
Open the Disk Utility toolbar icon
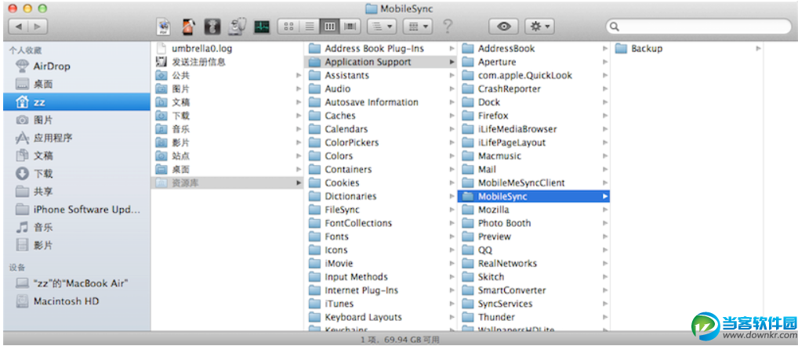pyautogui.click(x=237, y=27)
